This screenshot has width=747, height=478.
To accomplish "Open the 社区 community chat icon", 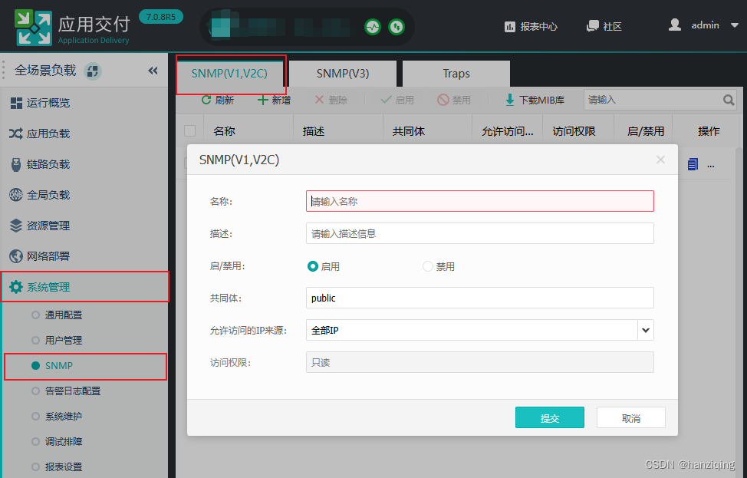I will click(x=592, y=26).
